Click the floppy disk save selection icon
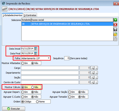 [x=115, y=30]
